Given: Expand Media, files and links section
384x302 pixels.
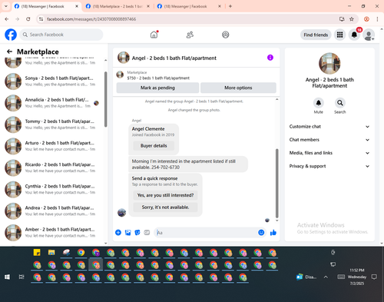Looking at the screenshot, I should click(x=329, y=153).
